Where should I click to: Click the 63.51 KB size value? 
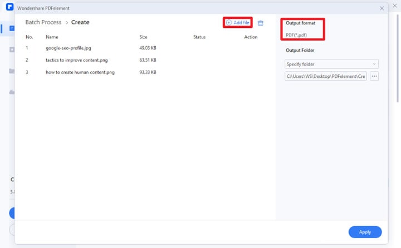click(148, 60)
